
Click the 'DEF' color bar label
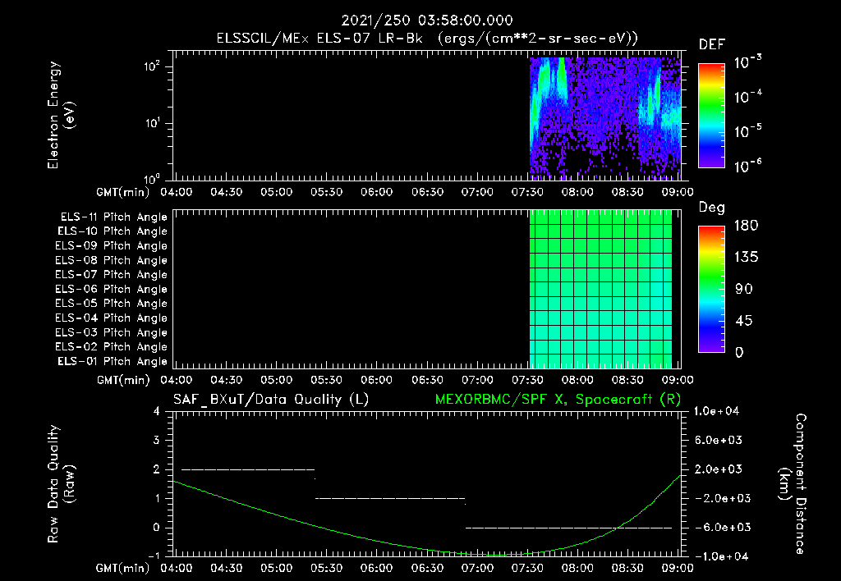tap(712, 44)
